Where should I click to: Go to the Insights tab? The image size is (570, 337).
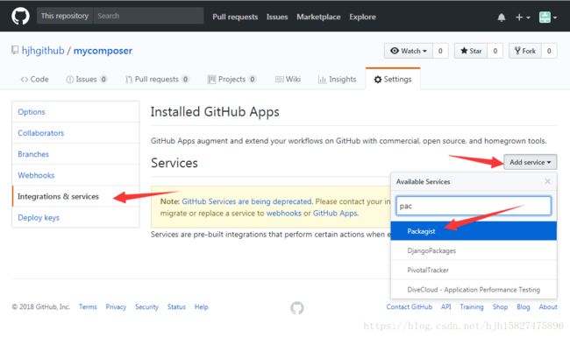pyautogui.click(x=337, y=79)
